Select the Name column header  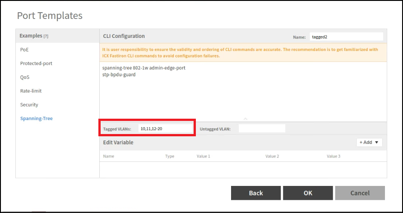point(108,156)
